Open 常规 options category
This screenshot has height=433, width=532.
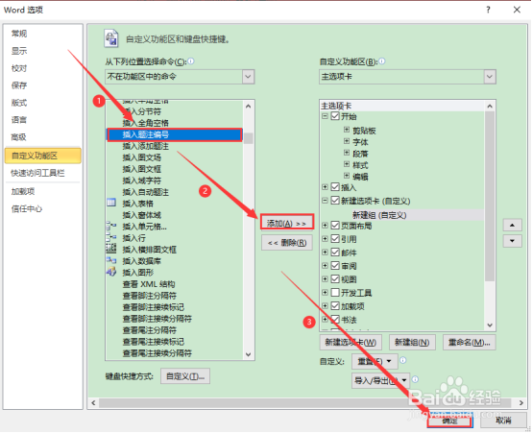(19, 34)
